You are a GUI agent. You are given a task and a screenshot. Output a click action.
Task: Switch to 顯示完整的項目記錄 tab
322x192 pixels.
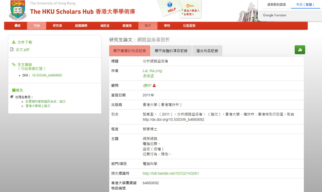pyautogui.click(x=171, y=51)
